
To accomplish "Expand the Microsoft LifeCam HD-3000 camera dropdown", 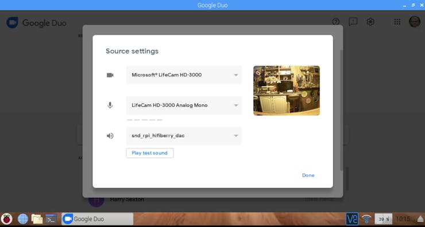I will click(x=184, y=75).
